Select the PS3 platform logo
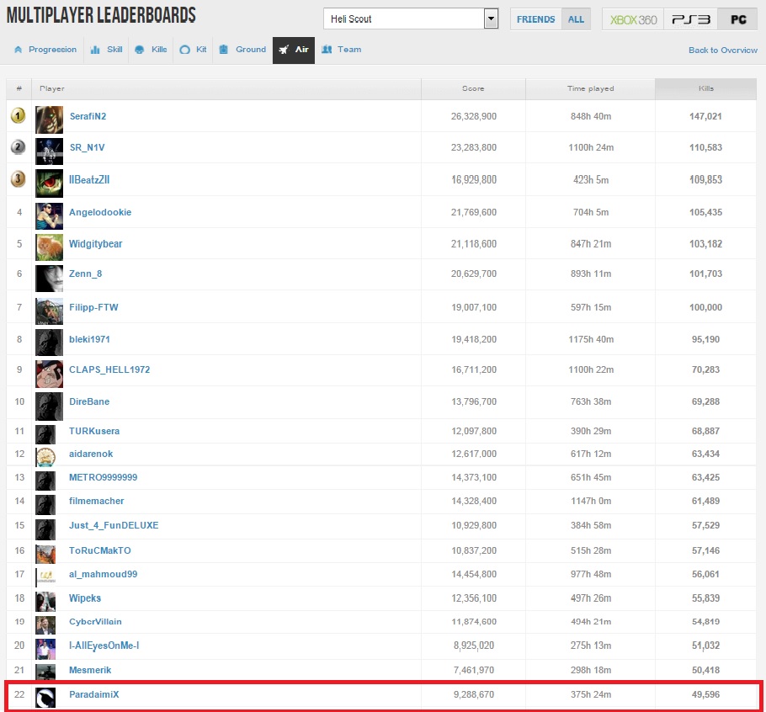 (690, 19)
